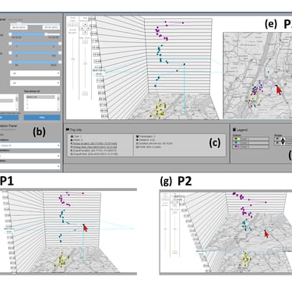Click the Legend panel header icon
292x283 pixels.
coord(234,129)
